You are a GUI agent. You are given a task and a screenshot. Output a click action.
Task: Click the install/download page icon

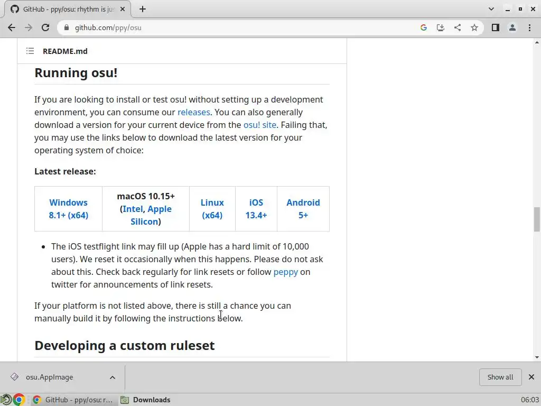click(441, 27)
